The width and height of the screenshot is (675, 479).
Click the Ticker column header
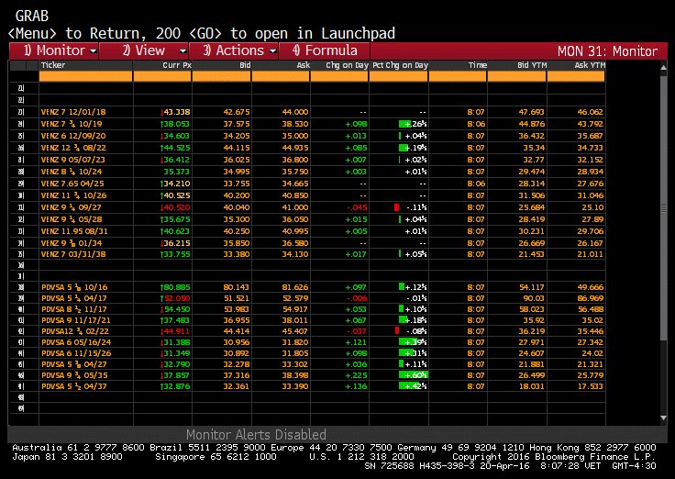(54, 66)
